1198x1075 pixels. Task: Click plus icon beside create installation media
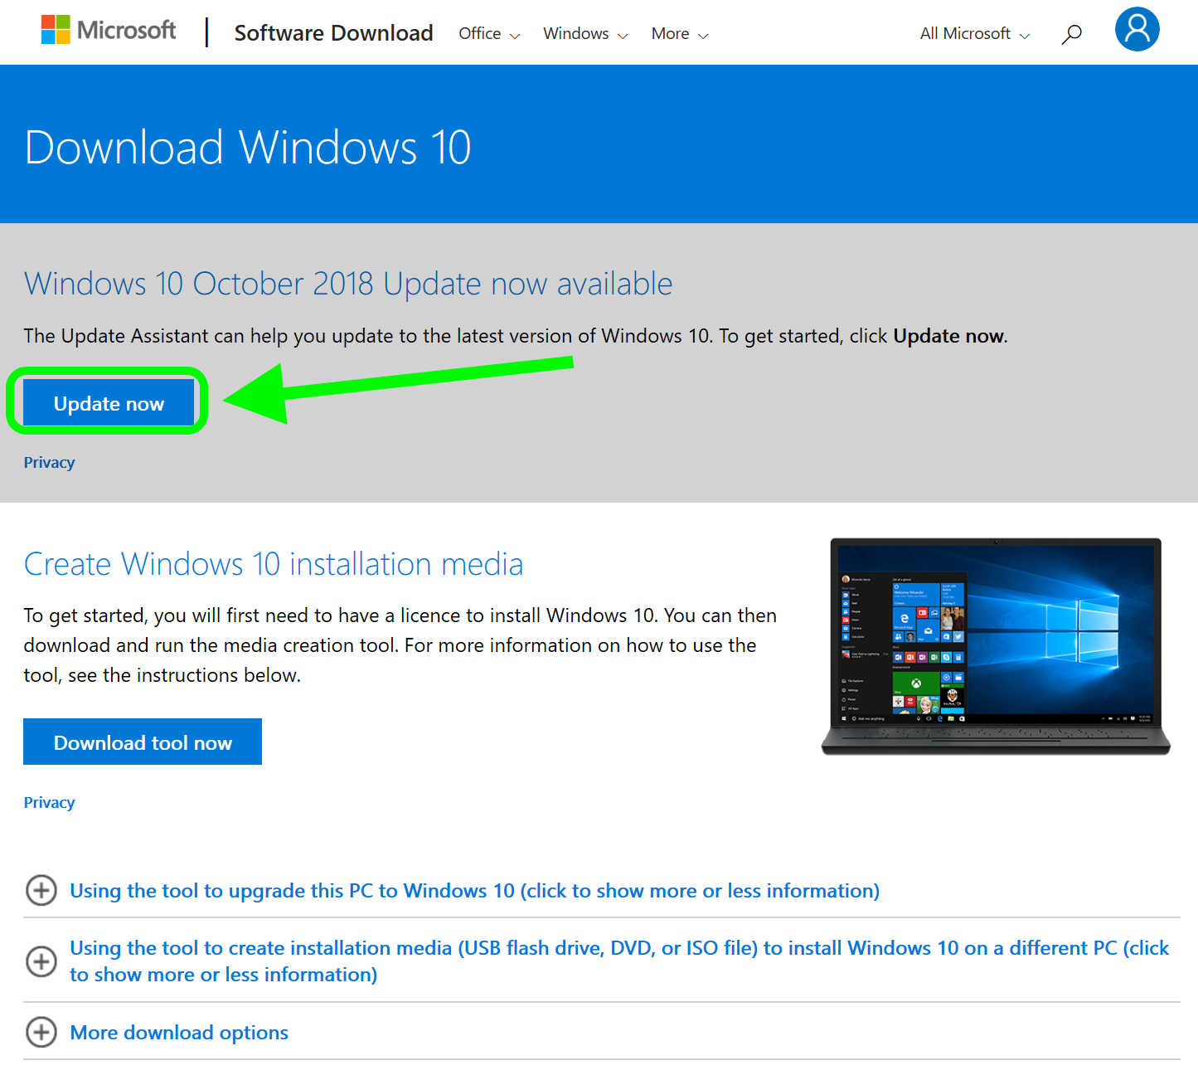(x=41, y=961)
